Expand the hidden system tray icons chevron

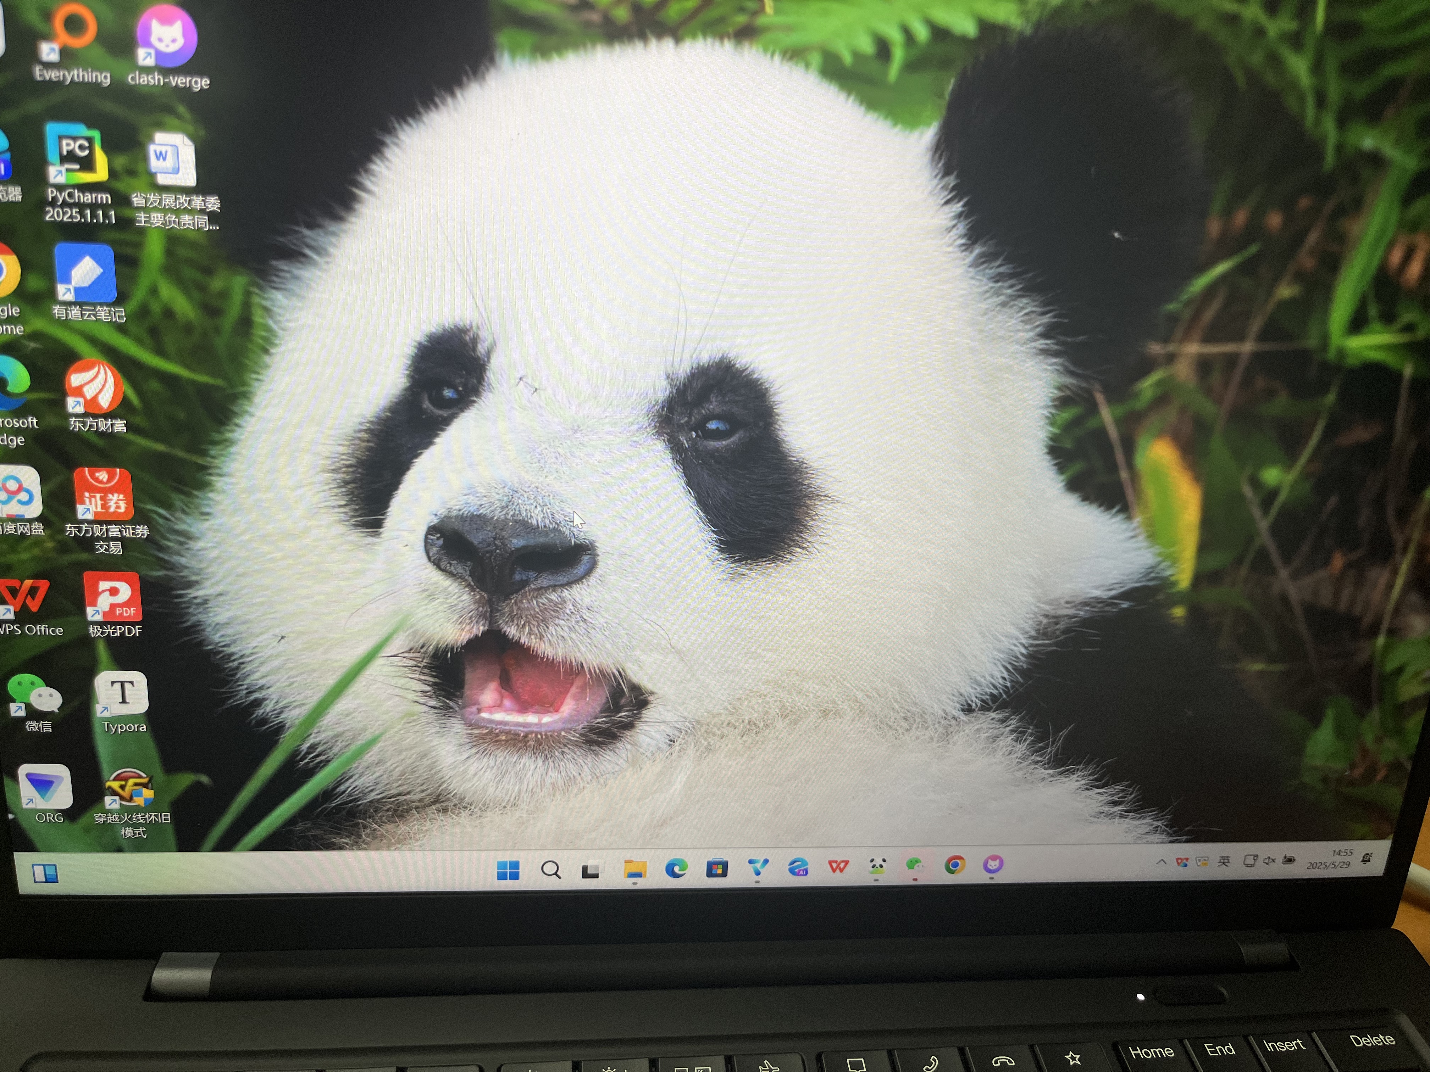tap(1161, 862)
